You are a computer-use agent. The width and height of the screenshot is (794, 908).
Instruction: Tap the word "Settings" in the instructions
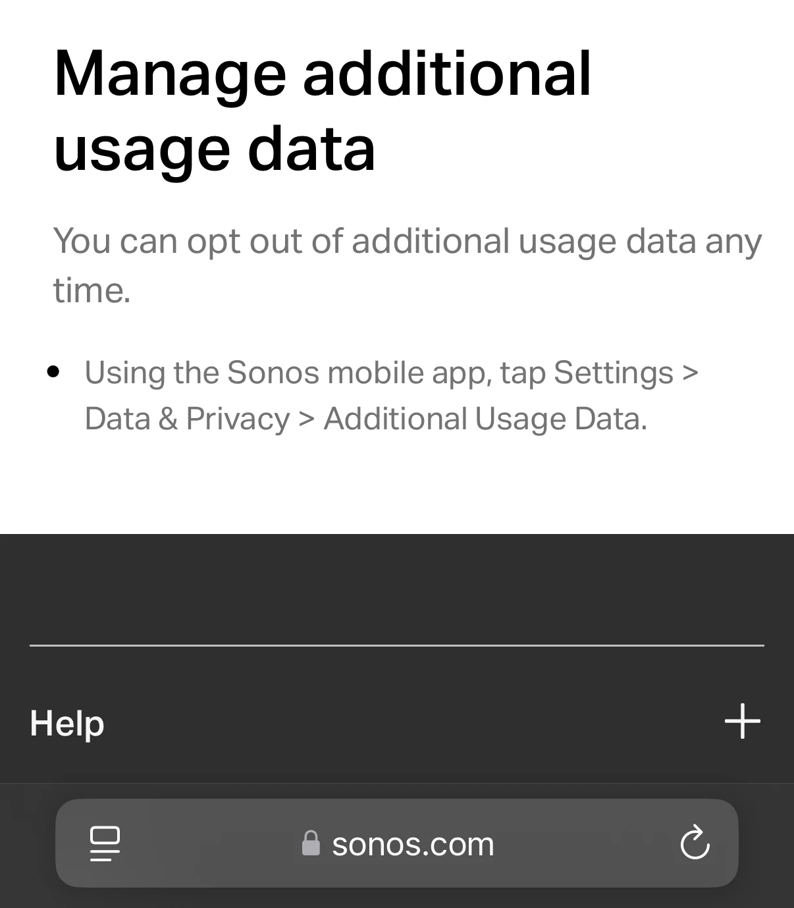point(614,373)
